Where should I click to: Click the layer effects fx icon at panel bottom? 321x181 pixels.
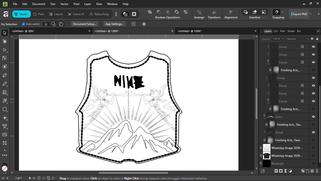(276, 171)
